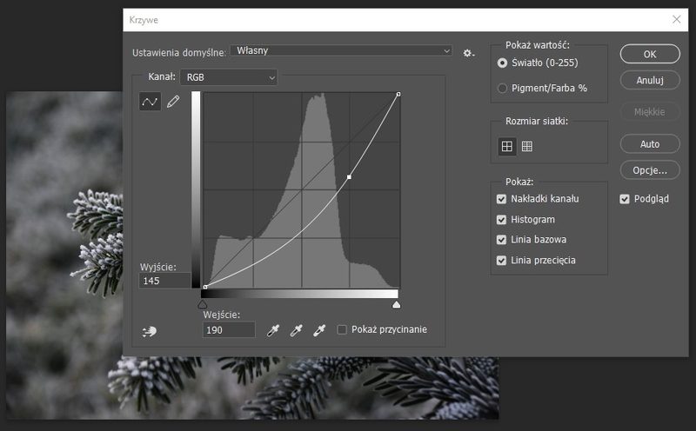Click the white point eyedropper
Viewport: 696px width, 431px height.
pos(319,330)
